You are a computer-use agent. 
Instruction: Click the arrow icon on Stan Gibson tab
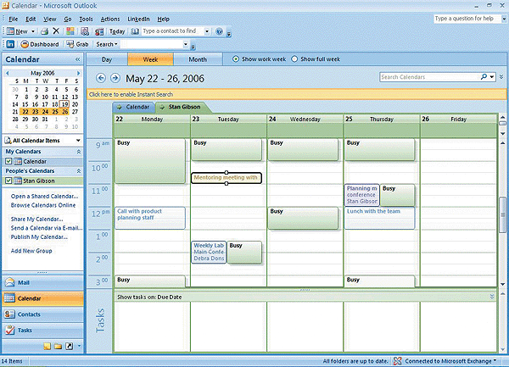coord(162,107)
